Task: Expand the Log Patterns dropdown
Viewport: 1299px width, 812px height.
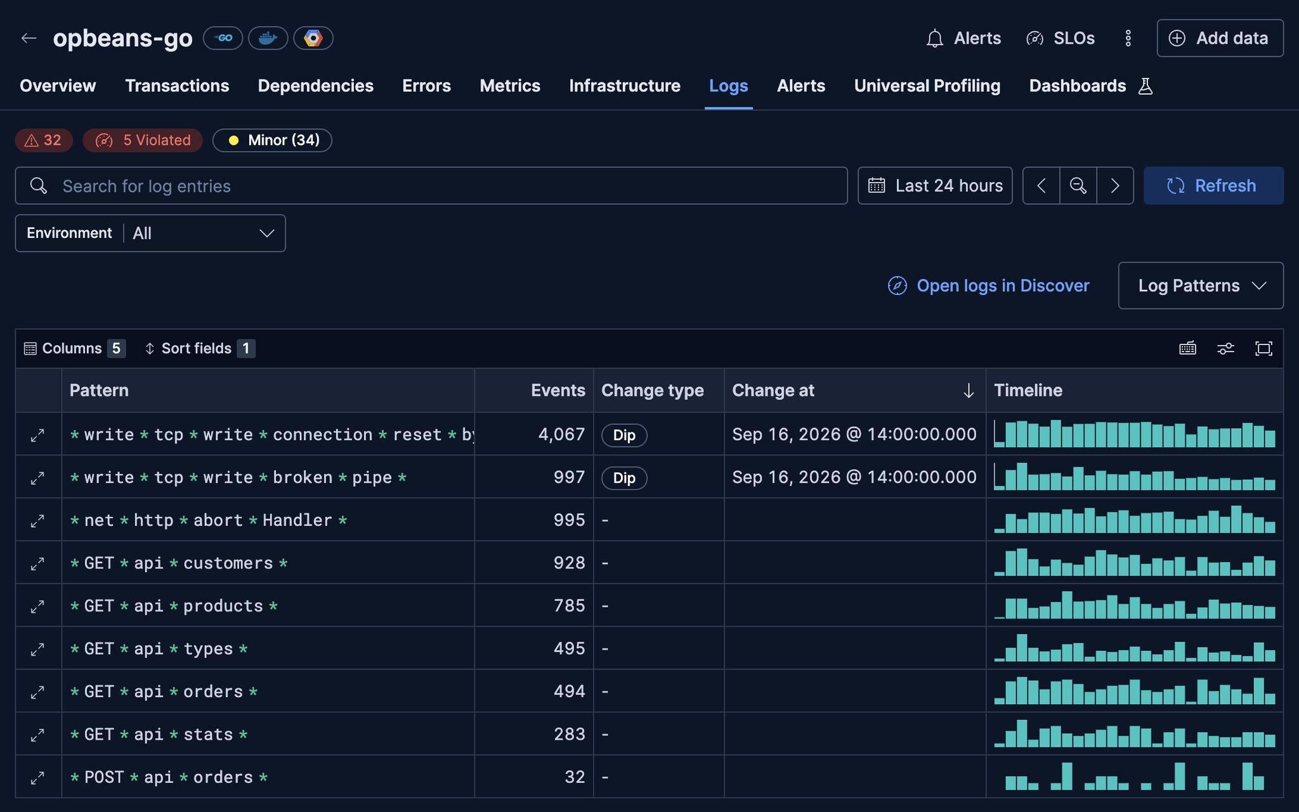Action: tap(1201, 285)
